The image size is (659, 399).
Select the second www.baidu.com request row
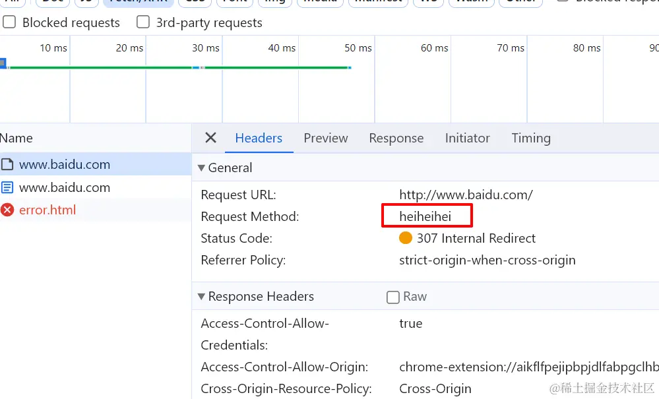96,187
